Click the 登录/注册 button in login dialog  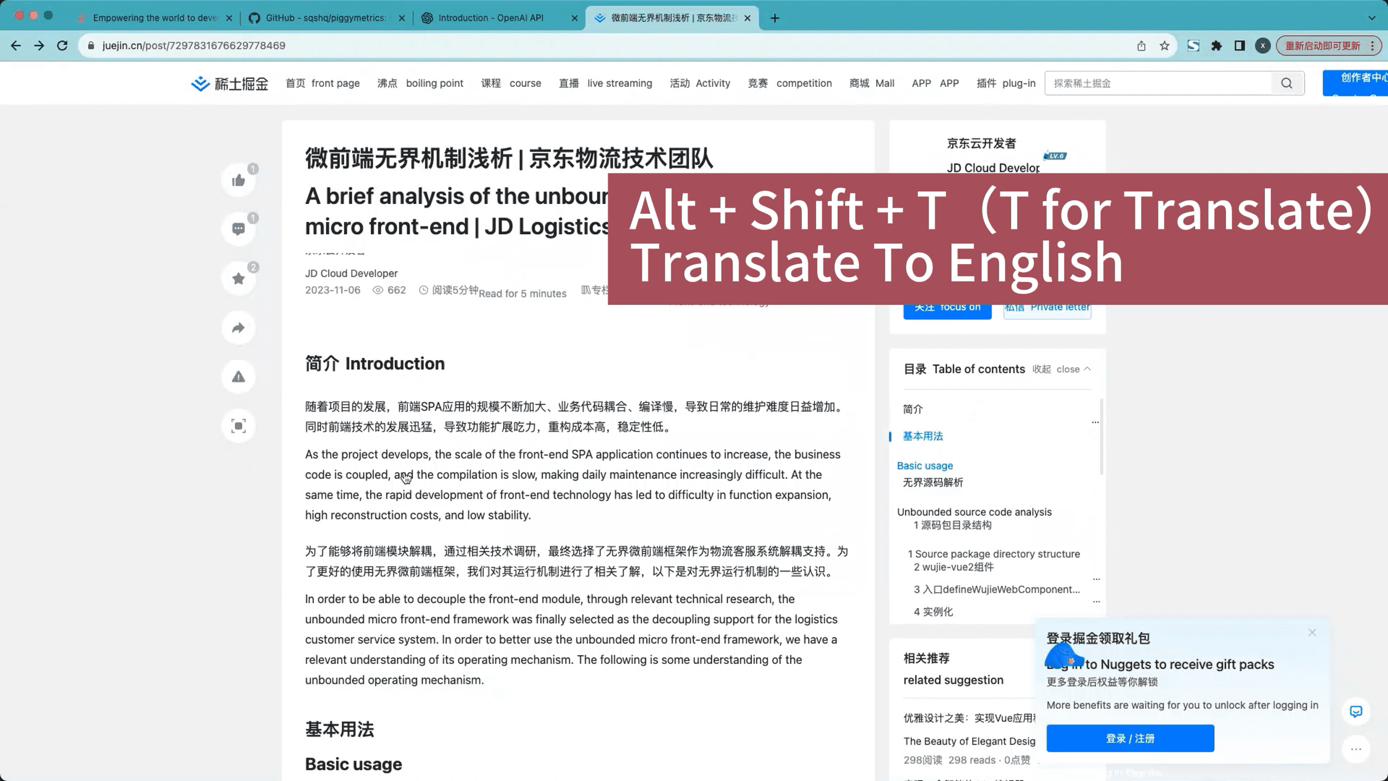(x=1130, y=738)
